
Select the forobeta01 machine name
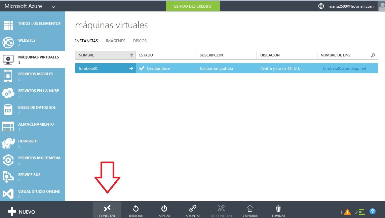[x=88, y=69]
